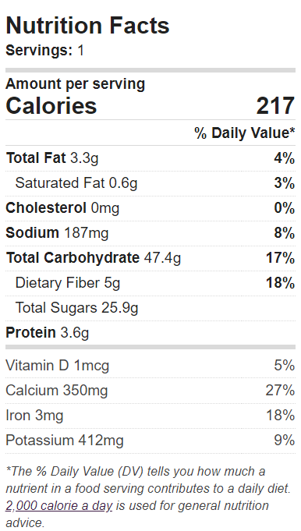This screenshot has width=301, height=531.
Task: Select the Saturated Fat 0.6g line
Action: [x=150, y=183]
